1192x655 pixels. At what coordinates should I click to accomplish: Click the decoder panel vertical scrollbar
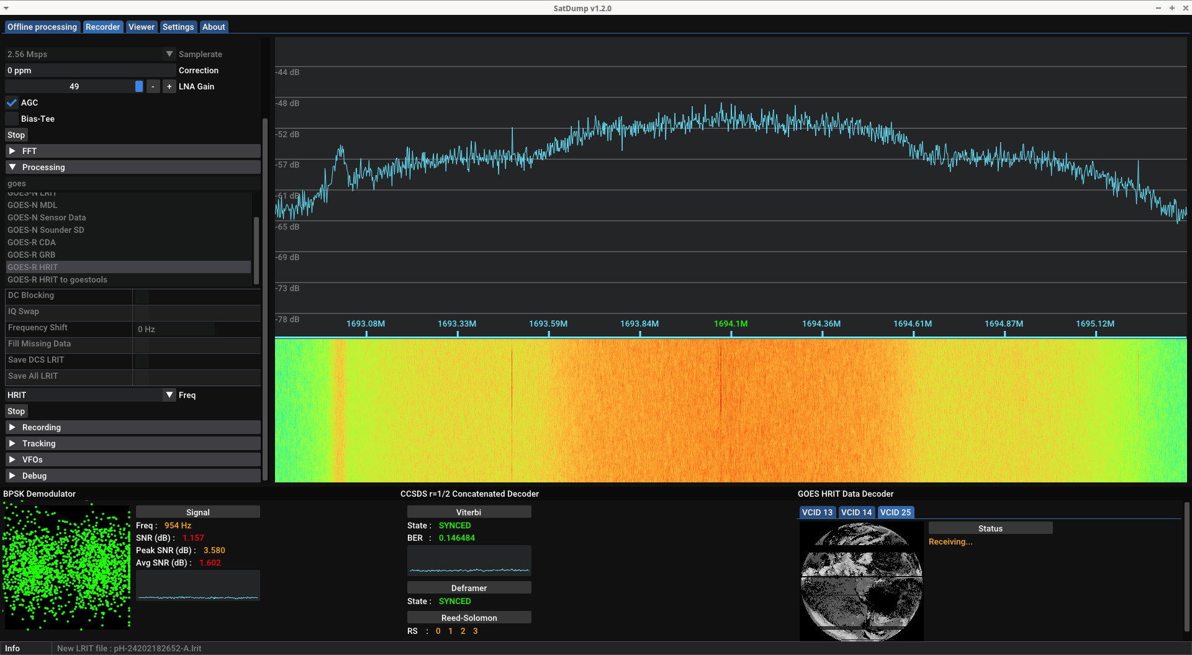tap(1186, 568)
